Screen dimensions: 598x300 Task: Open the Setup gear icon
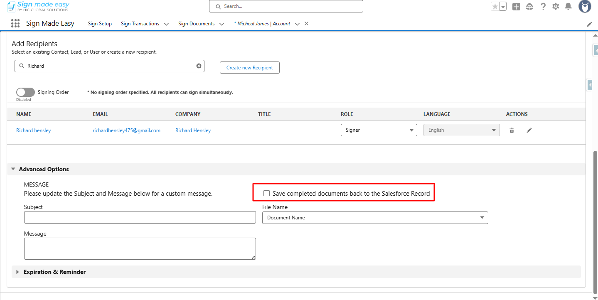click(x=556, y=7)
